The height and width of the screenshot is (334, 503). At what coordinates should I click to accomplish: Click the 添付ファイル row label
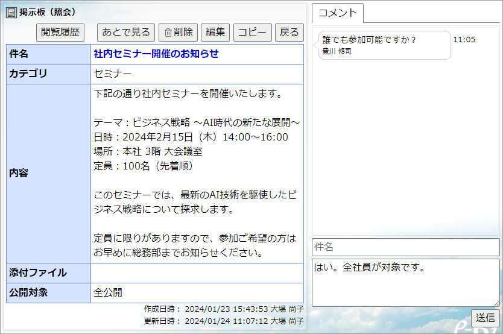coord(38,273)
